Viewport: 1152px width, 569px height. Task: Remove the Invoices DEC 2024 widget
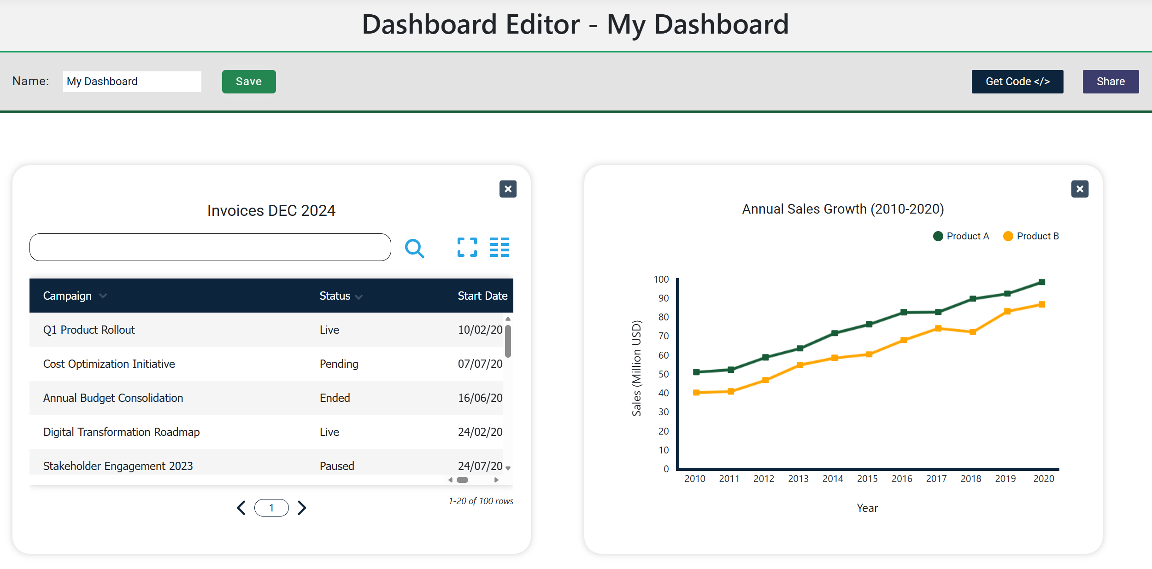pos(508,189)
